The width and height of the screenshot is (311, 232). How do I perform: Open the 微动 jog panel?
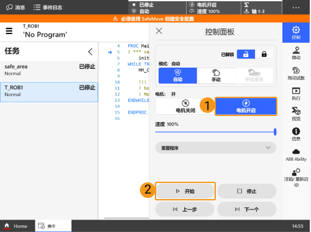(296, 53)
